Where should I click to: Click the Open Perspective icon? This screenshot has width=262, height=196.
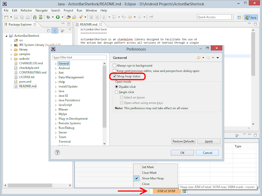pyautogui.click(x=239, y=17)
